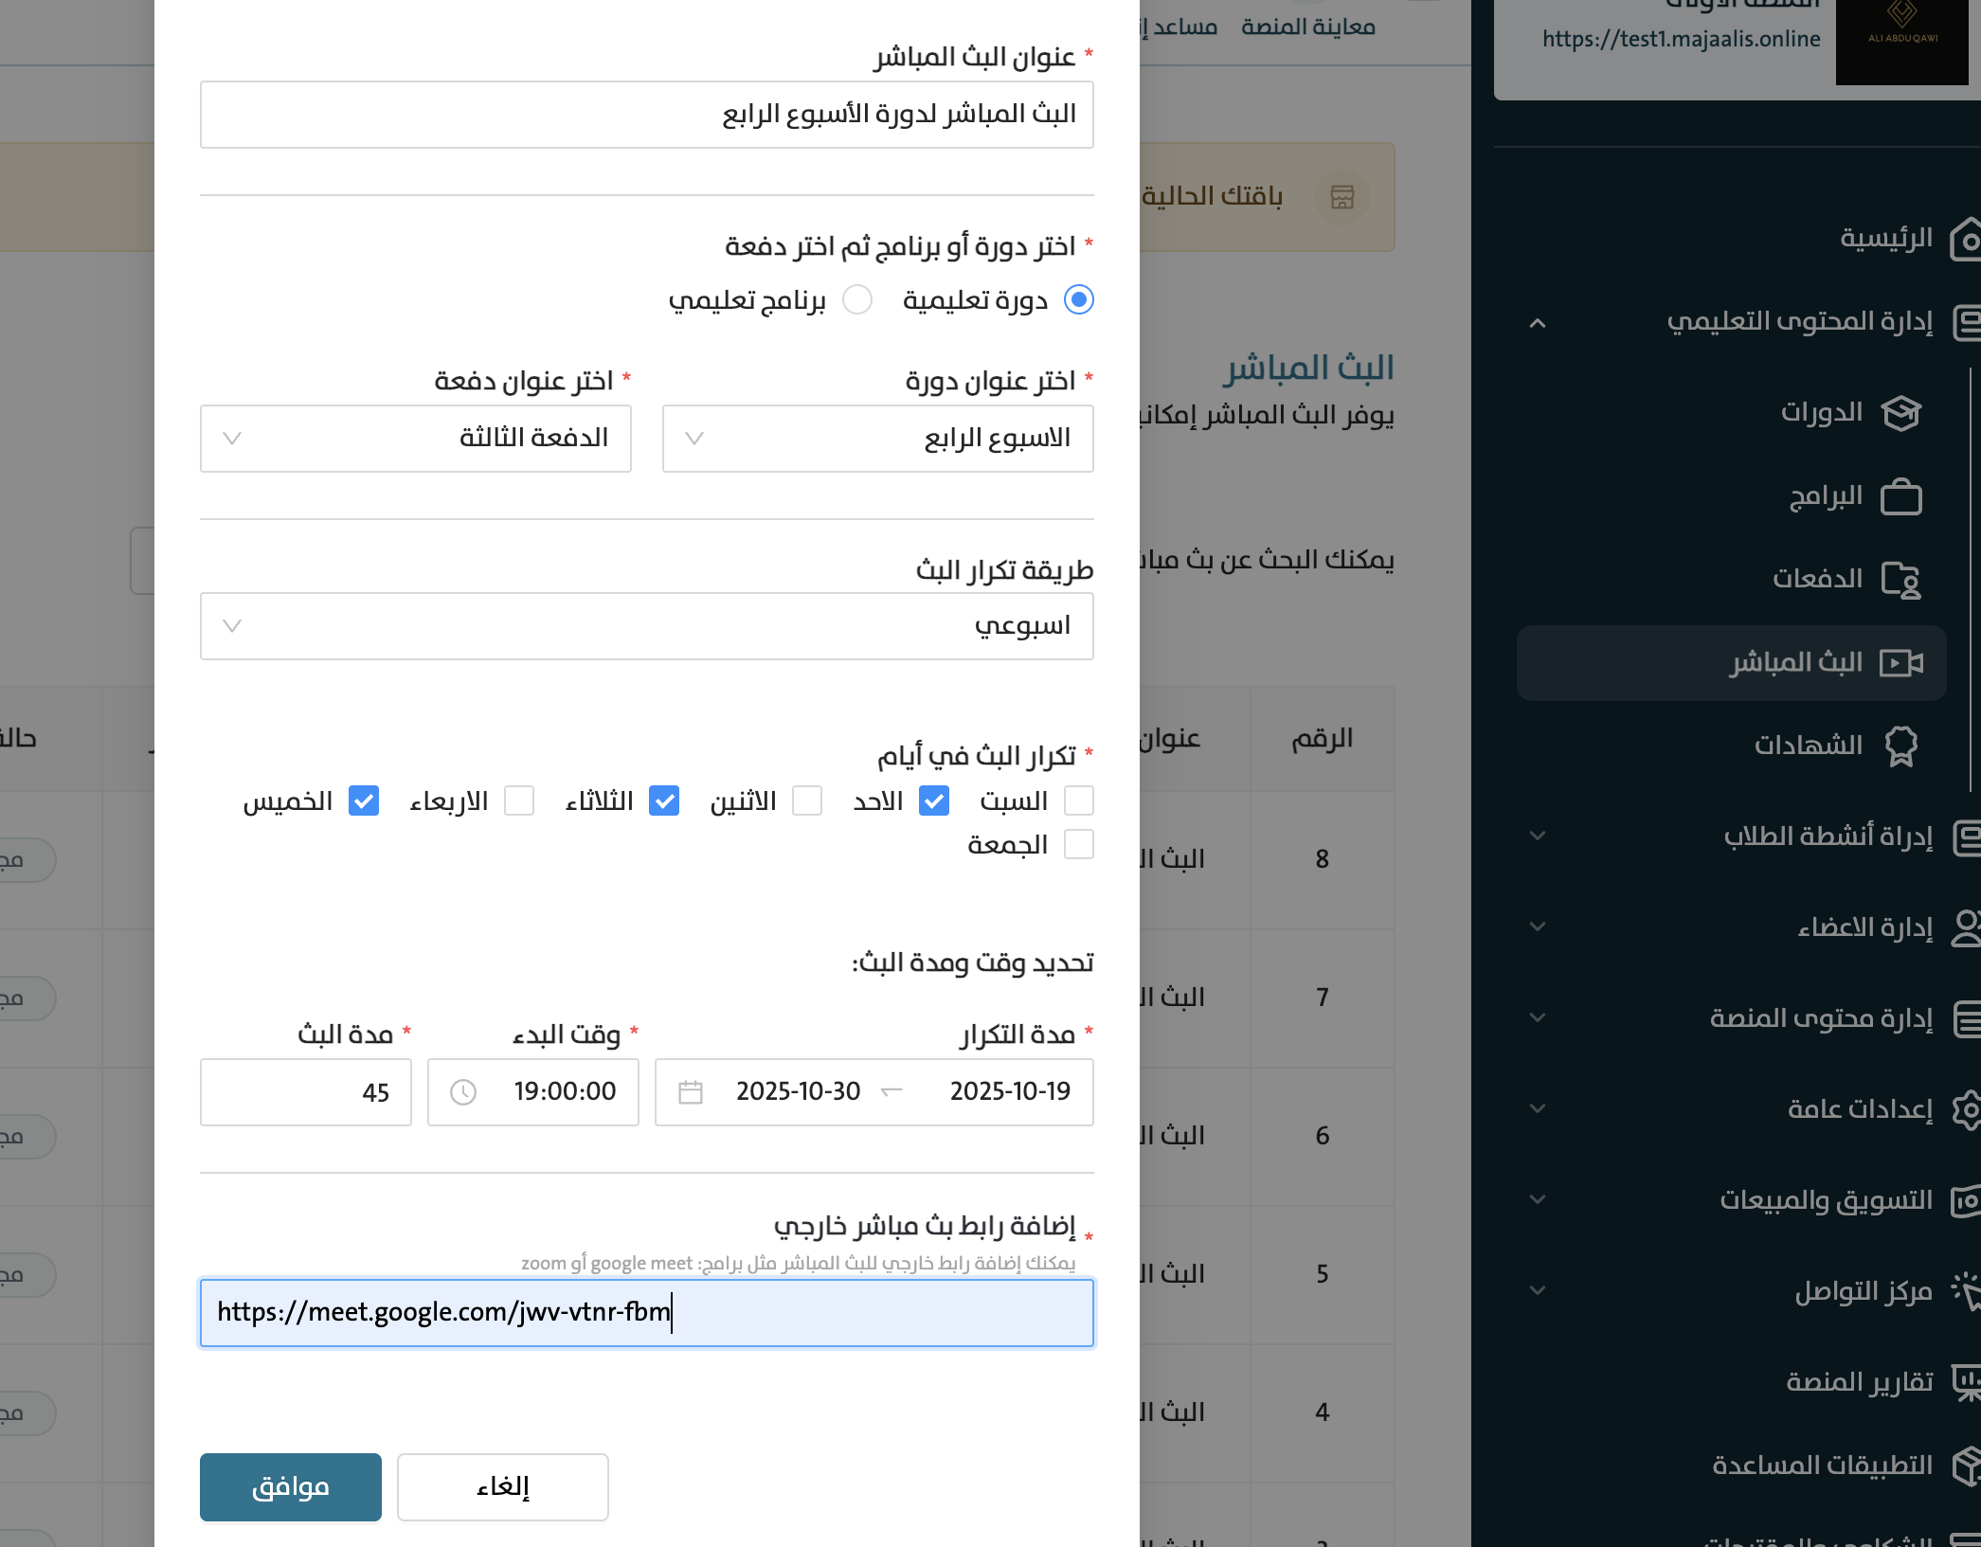
Task: Click the store icon next to باقتك الحالية
Action: click(1342, 197)
